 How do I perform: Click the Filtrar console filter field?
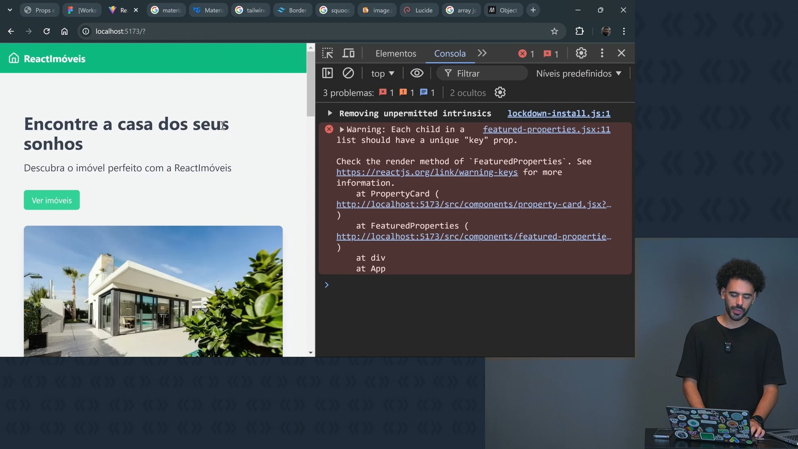click(x=482, y=74)
